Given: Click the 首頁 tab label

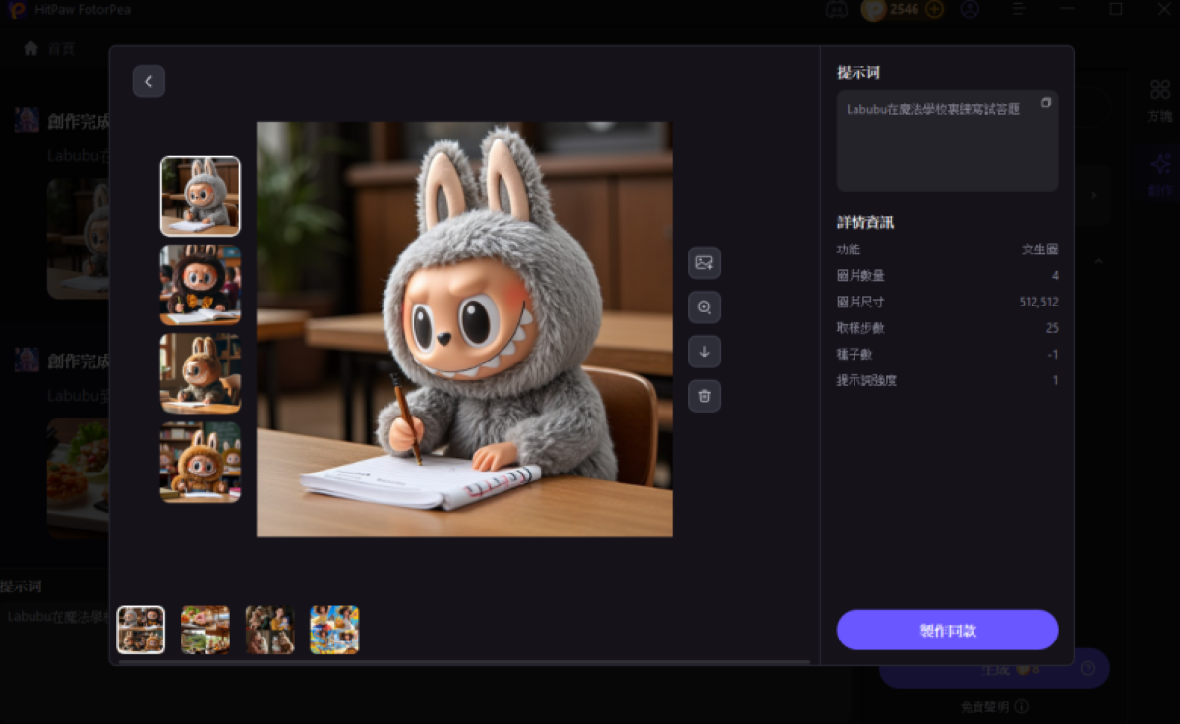Looking at the screenshot, I should pyautogui.click(x=61, y=48).
